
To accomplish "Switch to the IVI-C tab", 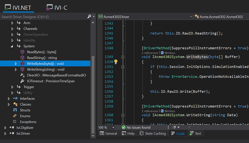I will click(x=57, y=7).
